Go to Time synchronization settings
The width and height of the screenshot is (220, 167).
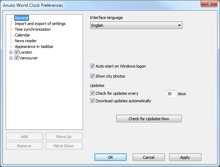[x=33, y=29]
